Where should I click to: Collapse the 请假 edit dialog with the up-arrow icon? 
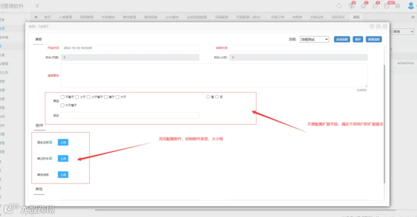point(372,26)
